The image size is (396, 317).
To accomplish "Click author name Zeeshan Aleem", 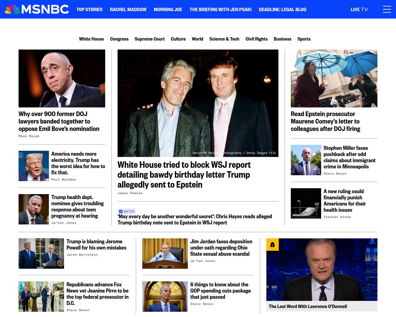I will tap(337, 217).
